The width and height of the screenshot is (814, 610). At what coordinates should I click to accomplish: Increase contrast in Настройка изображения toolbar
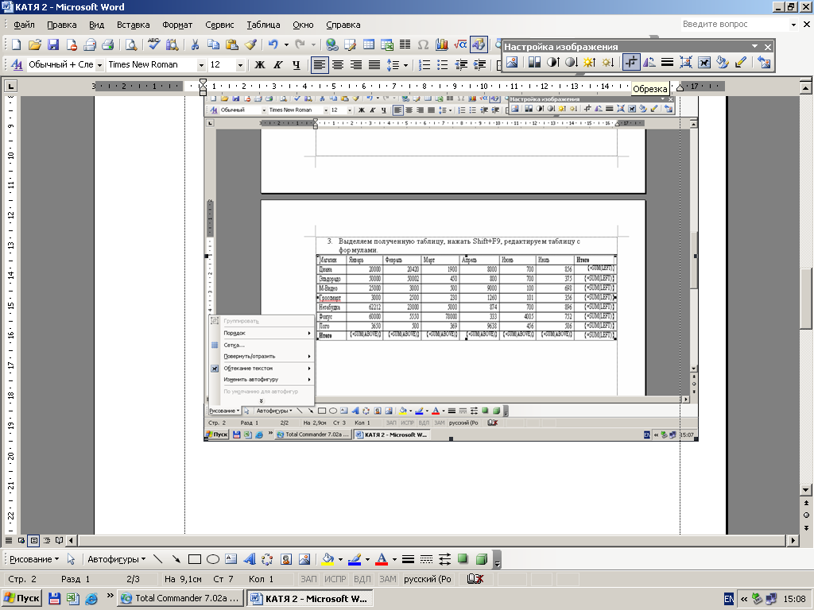[553, 62]
